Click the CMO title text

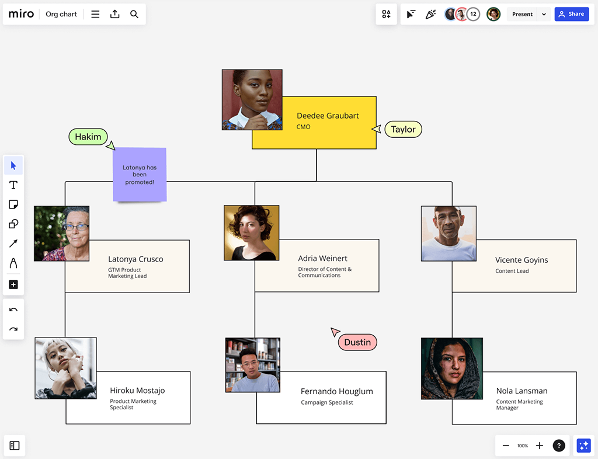303,127
